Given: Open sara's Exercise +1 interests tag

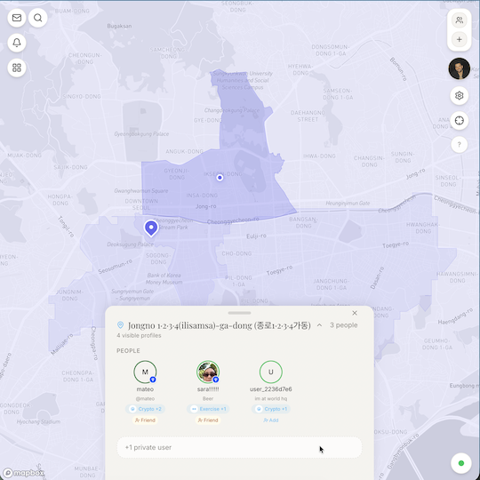Looking at the screenshot, I should (x=208, y=409).
